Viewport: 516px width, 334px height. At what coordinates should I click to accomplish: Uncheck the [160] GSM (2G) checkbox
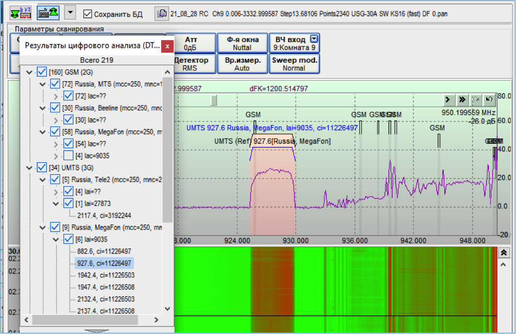(x=42, y=72)
